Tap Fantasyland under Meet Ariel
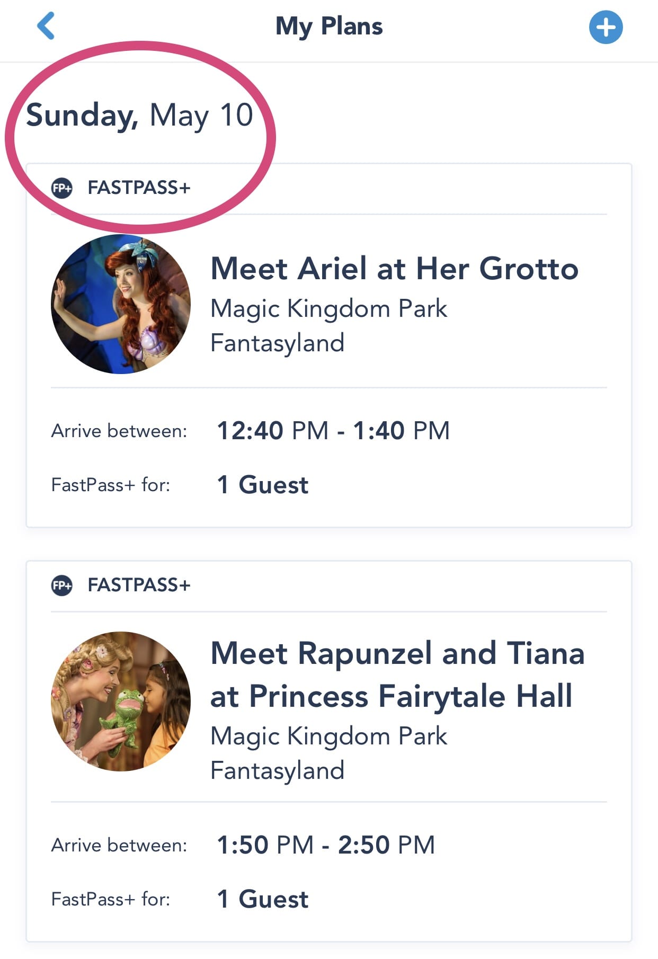658x959 pixels. [x=277, y=343]
